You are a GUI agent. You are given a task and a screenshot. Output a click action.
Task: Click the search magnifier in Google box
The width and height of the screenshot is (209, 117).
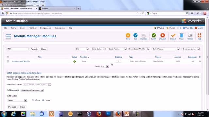(x=187, y=13)
